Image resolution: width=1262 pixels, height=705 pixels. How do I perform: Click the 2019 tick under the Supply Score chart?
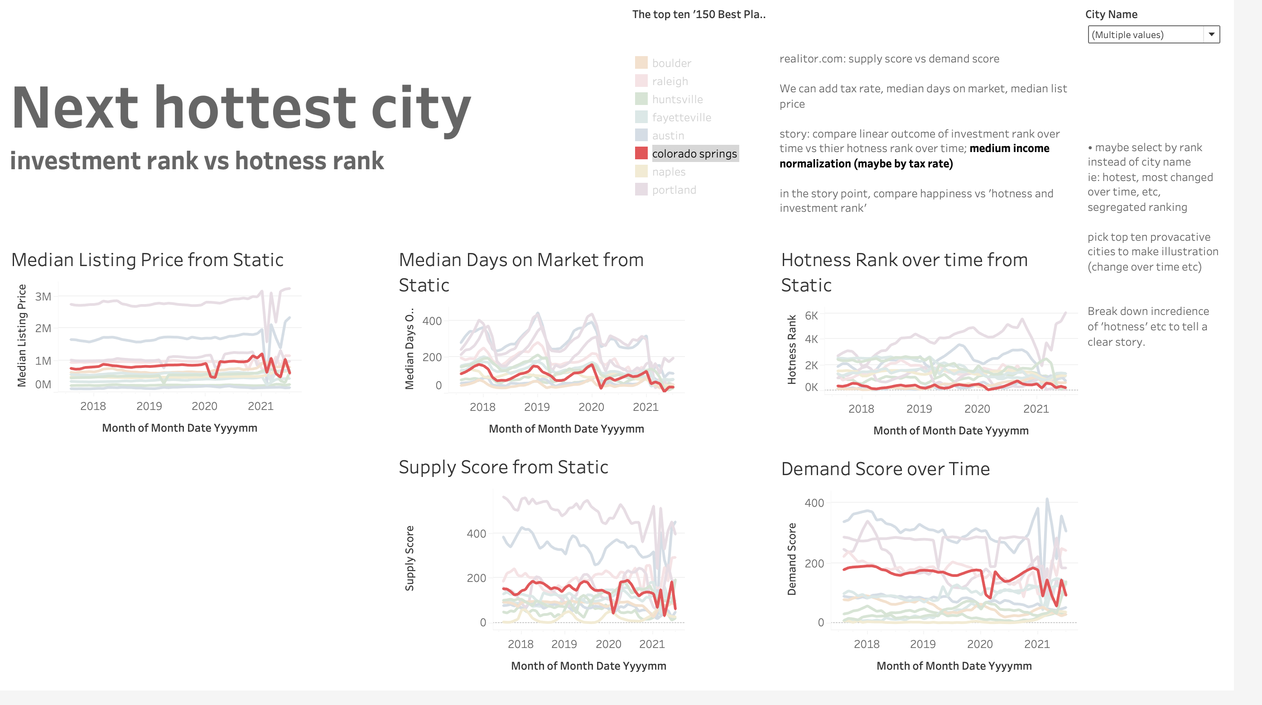564,644
